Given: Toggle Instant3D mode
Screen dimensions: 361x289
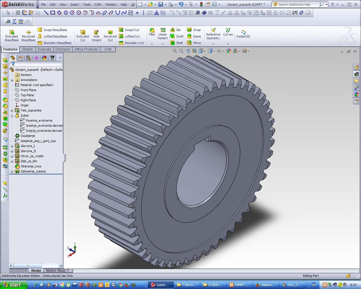Looking at the screenshot, I should (x=243, y=34).
